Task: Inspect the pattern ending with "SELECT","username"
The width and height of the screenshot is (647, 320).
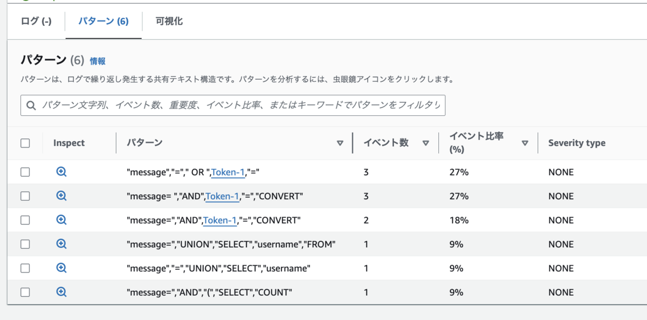Action: click(61, 268)
